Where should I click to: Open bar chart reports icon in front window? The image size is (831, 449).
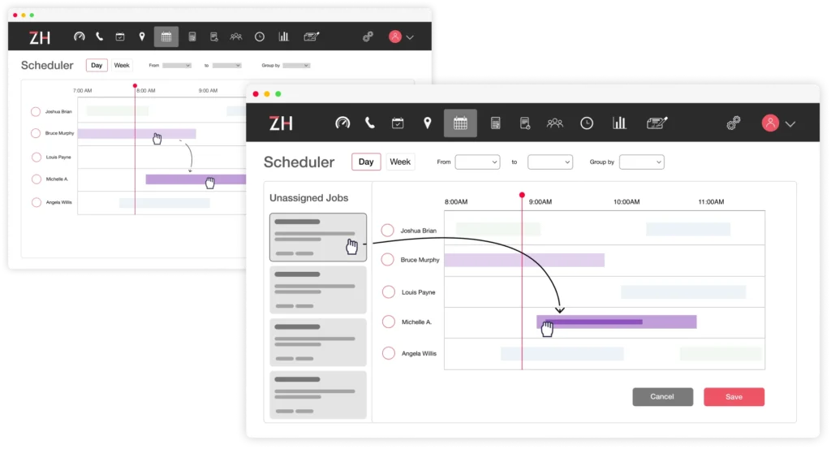(x=619, y=123)
